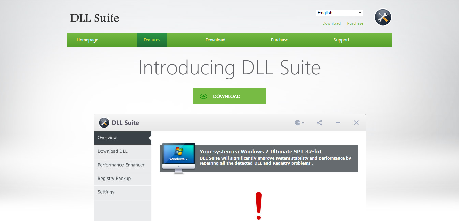Click the globe language icon in app window
This screenshot has height=221, width=459.
[x=297, y=123]
